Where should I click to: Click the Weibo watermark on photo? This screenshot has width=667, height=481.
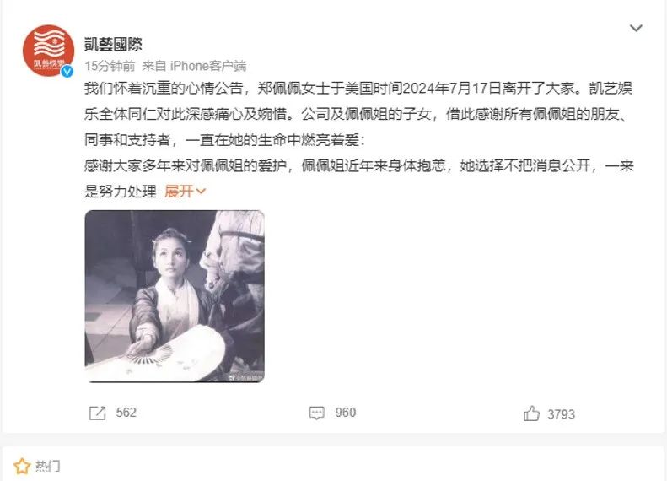pyautogui.click(x=245, y=377)
